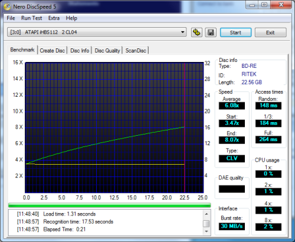Click the 1x CPU usage value 0 %
The image size is (295, 242).
268,174
